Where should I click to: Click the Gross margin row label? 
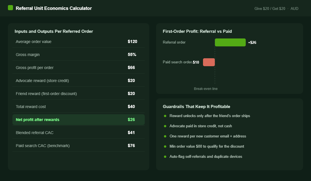coord(28,55)
